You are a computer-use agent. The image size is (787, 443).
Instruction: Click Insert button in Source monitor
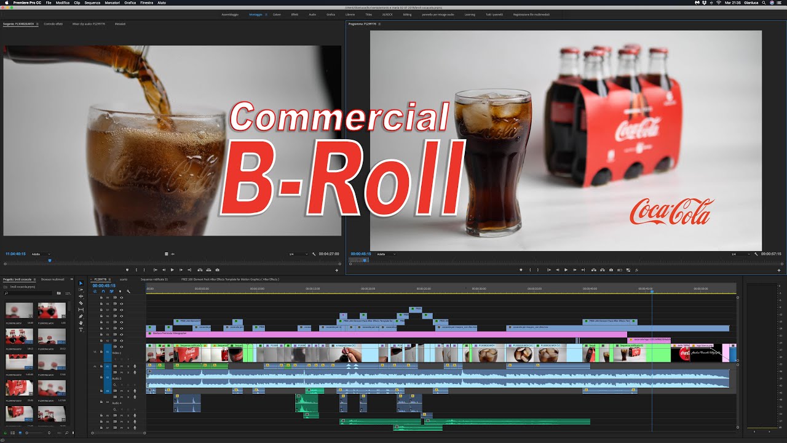(x=200, y=269)
